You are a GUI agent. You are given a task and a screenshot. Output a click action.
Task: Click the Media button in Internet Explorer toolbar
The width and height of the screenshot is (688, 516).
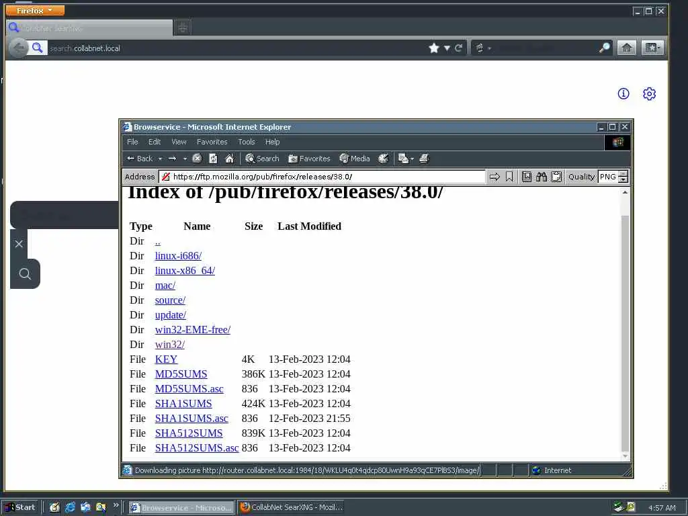point(355,159)
